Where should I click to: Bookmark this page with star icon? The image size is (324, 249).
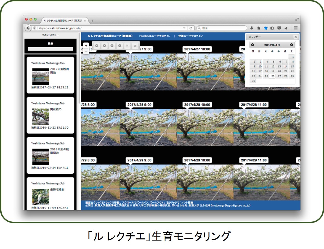click(266, 28)
